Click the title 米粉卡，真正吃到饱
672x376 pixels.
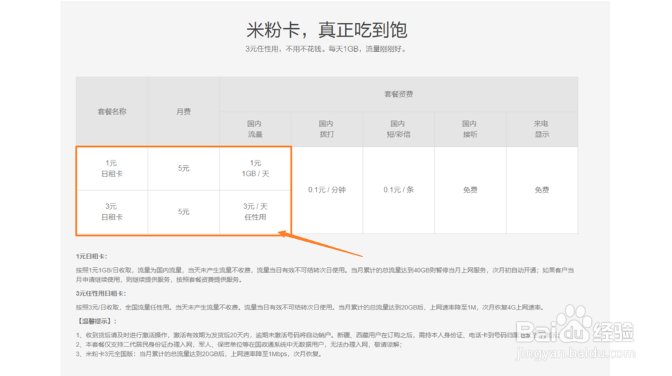tap(327, 30)
